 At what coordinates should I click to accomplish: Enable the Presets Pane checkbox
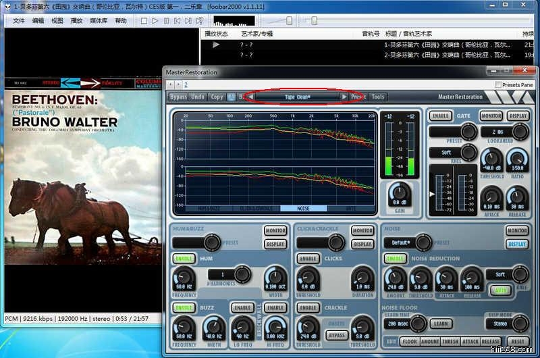pos(498,85)
